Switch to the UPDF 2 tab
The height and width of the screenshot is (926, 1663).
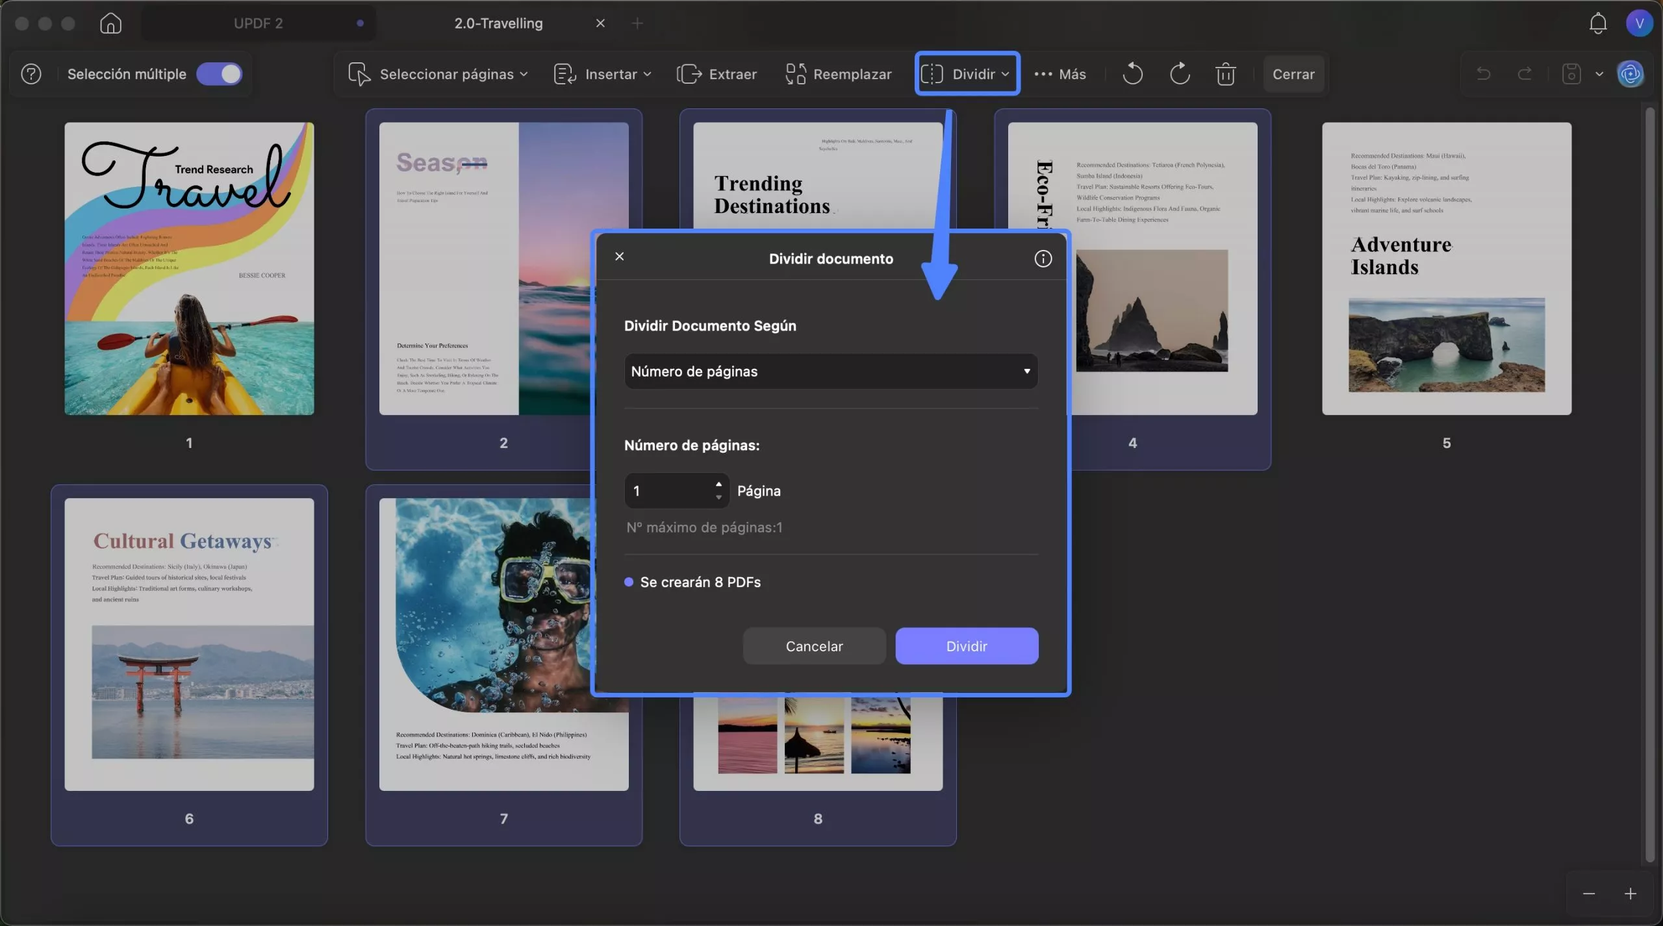pos(259,23)
